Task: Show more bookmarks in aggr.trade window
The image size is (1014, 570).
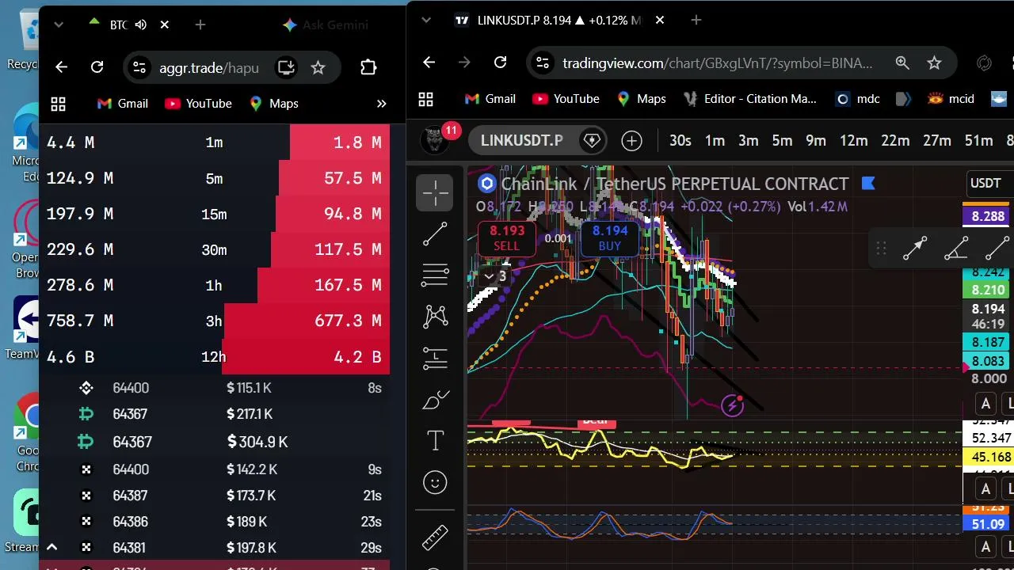Action: pos(381,104)
